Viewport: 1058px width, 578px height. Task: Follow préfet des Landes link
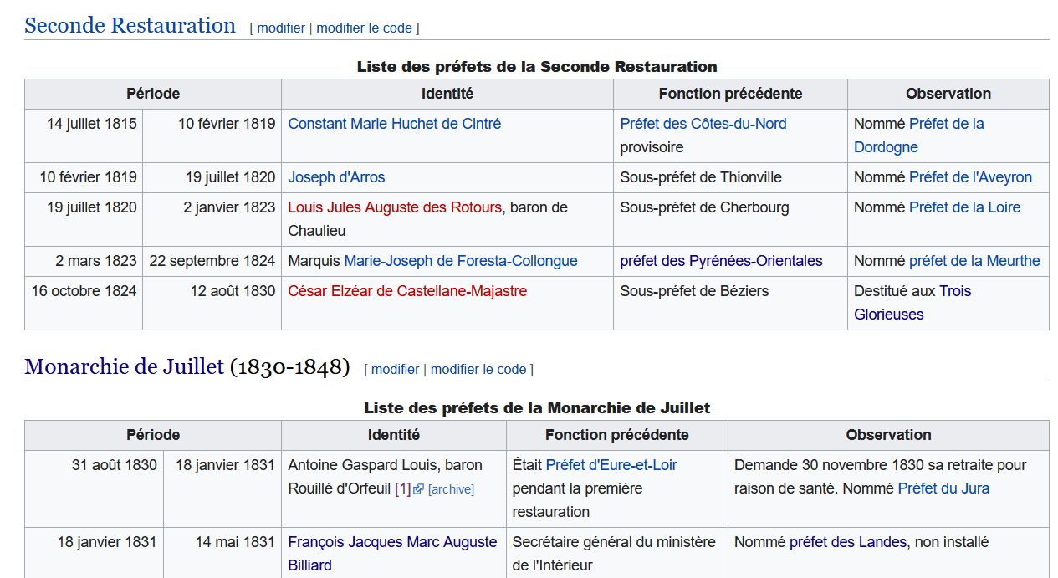click(x=848, y=542)
